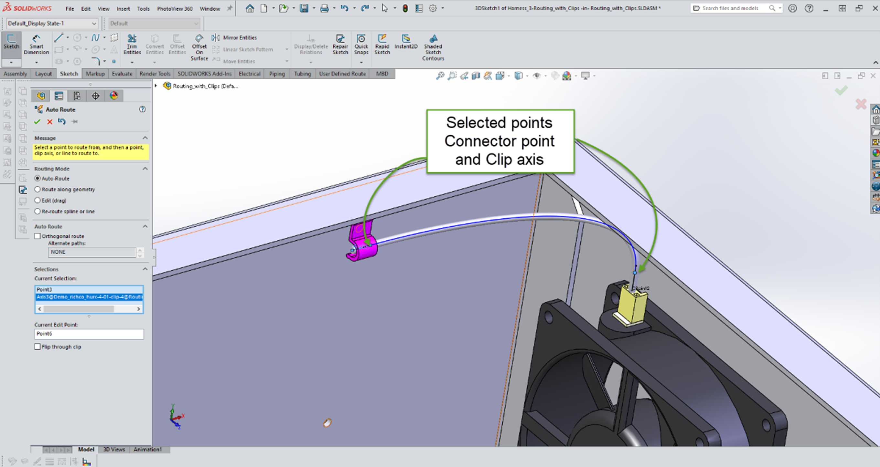This screenshot has height=467, width=880.
Task: Open the Quick Snaps dropdown arrow
Action: (361, 62)
